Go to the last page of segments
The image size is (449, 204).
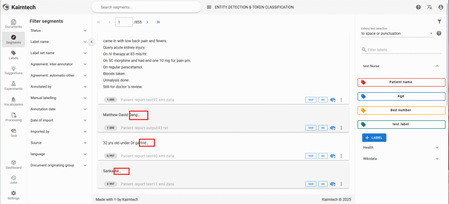tap(158, 21)
